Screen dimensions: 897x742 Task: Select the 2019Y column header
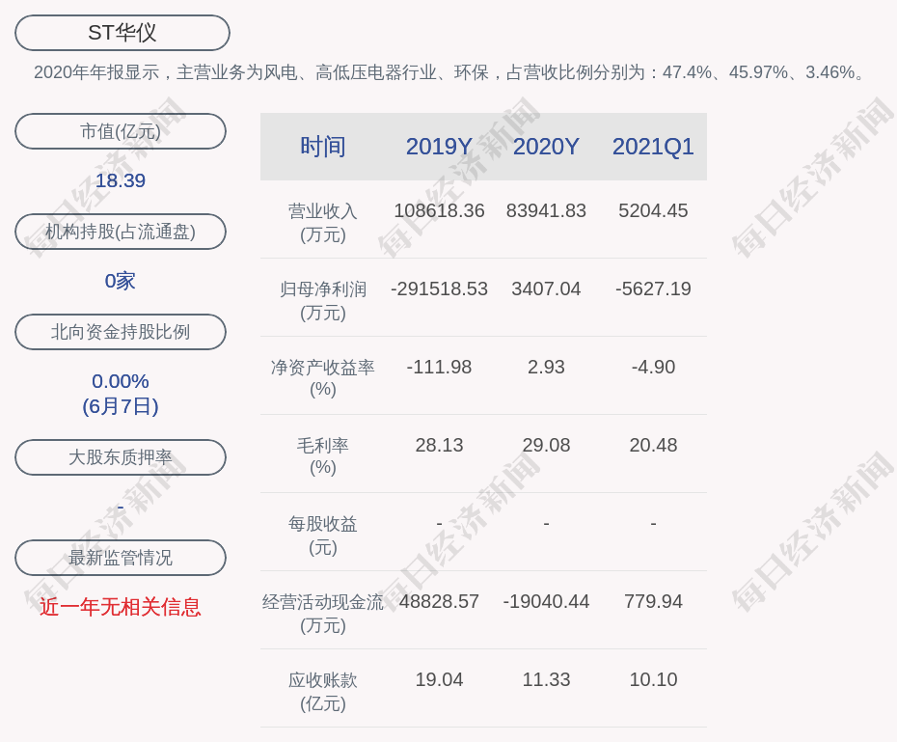click(439, 147)
